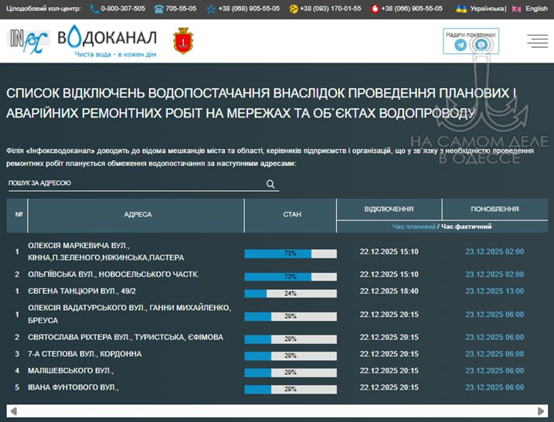
Task: Click the 'Відключення' column header
Action: click(389, 209)
